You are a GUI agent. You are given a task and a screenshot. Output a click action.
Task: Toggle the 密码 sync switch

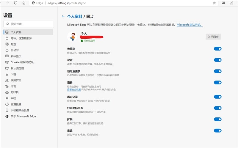point(218,83)
